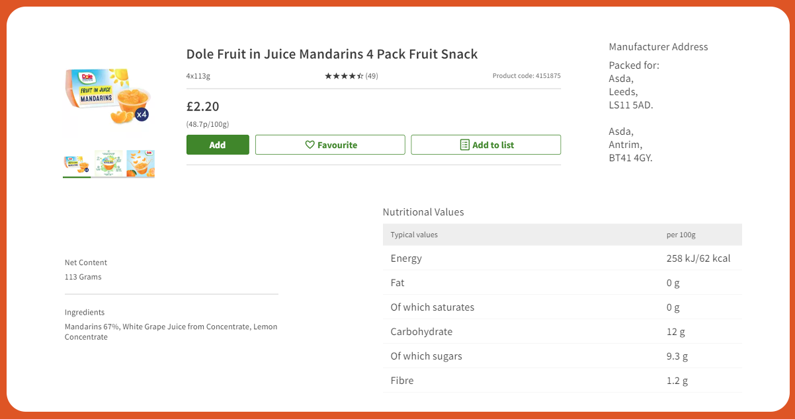Open the 49 reviews count link
The image size is (795, 419).
point(372,76)
